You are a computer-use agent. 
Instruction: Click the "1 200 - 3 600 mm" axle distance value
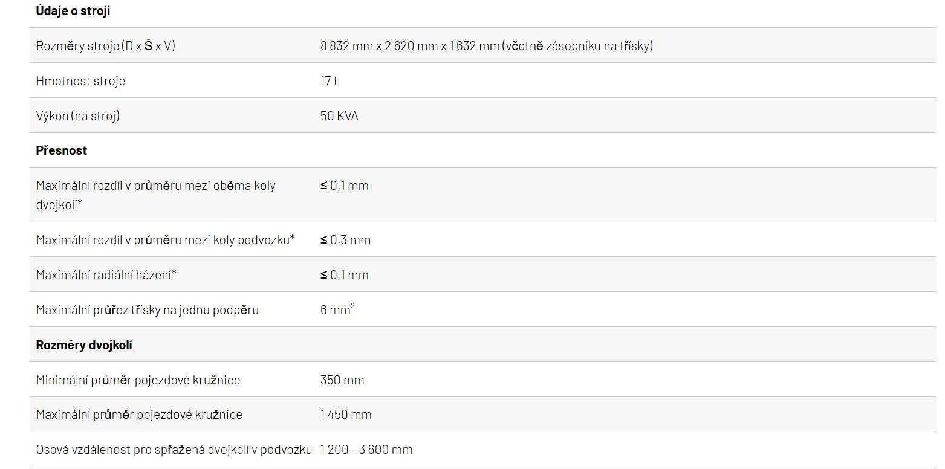366,450
